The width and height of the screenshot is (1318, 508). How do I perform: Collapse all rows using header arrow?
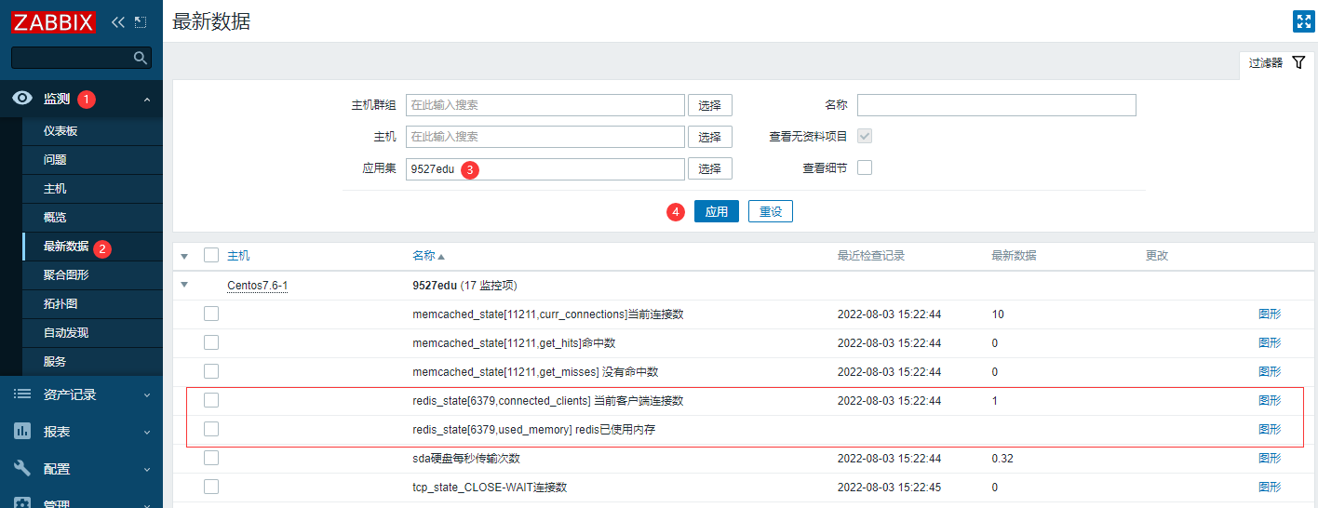point(184,256)
